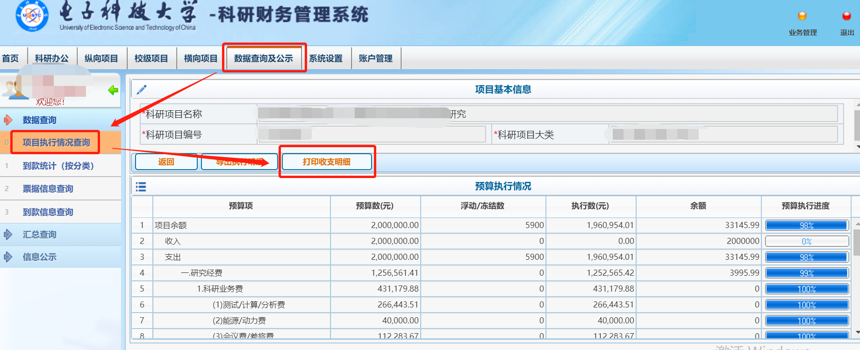860x350 pixels.
Task: Click the project info panel scrollbar
Action: (857, 125)
